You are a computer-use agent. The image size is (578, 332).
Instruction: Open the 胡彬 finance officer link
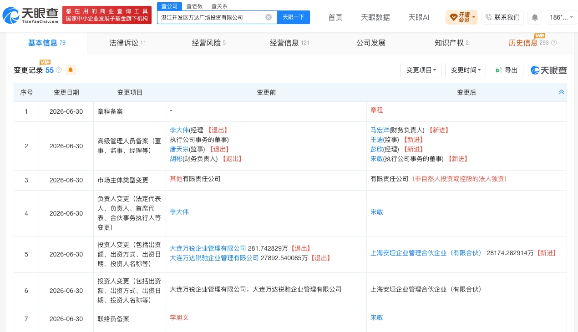[176, 159]
